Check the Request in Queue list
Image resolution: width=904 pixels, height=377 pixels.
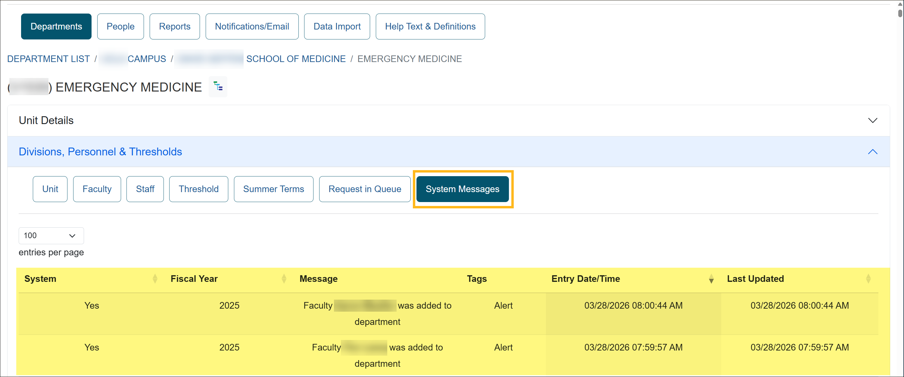[x=365, y=189]
